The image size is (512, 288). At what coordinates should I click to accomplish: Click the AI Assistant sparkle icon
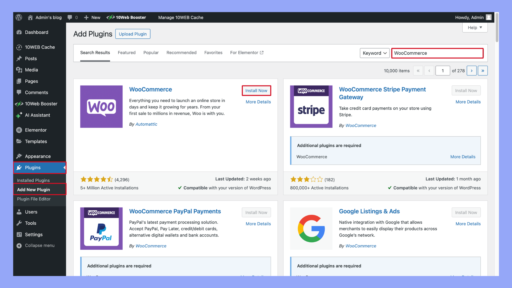click(x=19, y=115)
